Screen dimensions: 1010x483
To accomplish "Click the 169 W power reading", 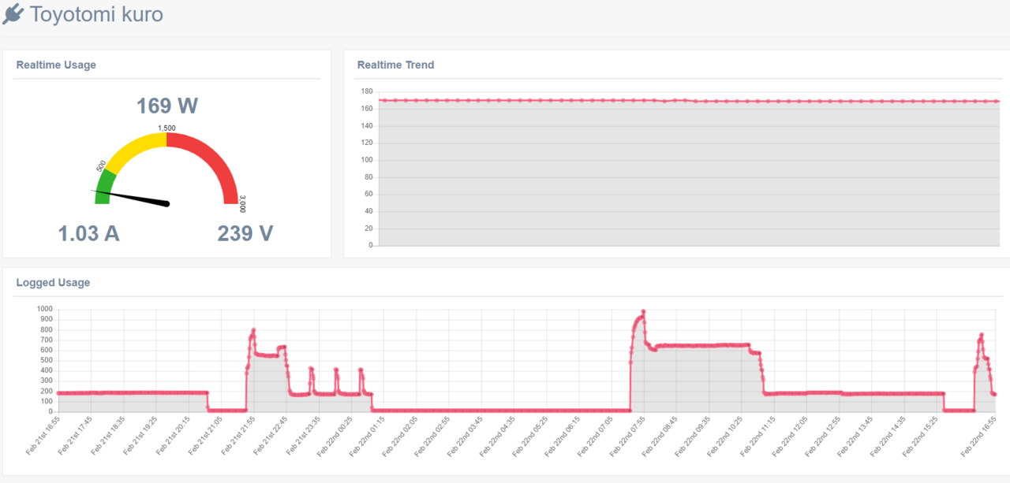I will pyautogui.click(x=166, y=106).
